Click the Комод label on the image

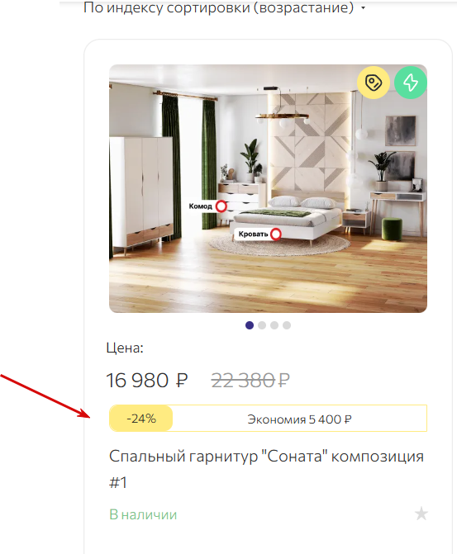pos(201,206)
